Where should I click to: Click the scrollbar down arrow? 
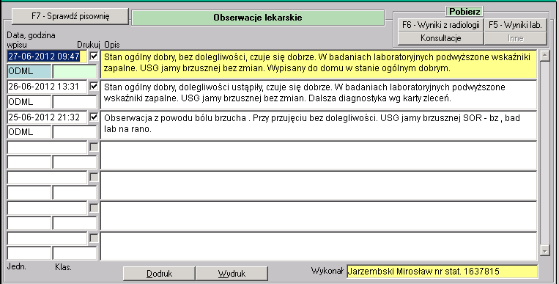coord(544,251)
